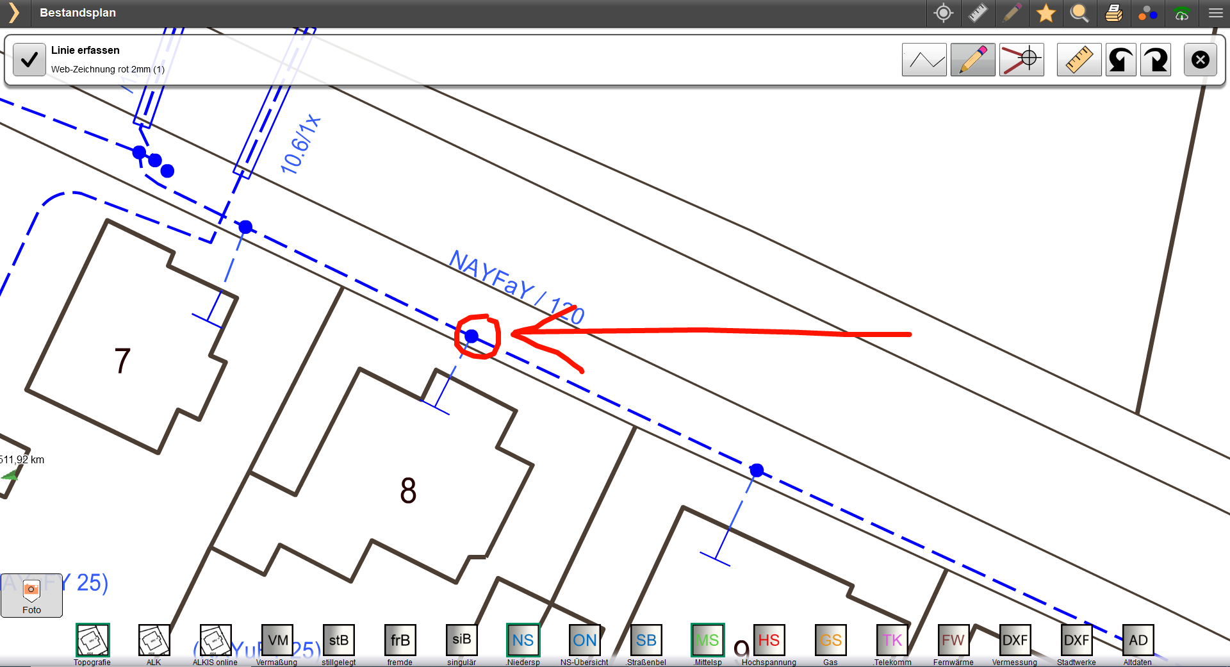Undo the last drawing action

pos(1120,60)
